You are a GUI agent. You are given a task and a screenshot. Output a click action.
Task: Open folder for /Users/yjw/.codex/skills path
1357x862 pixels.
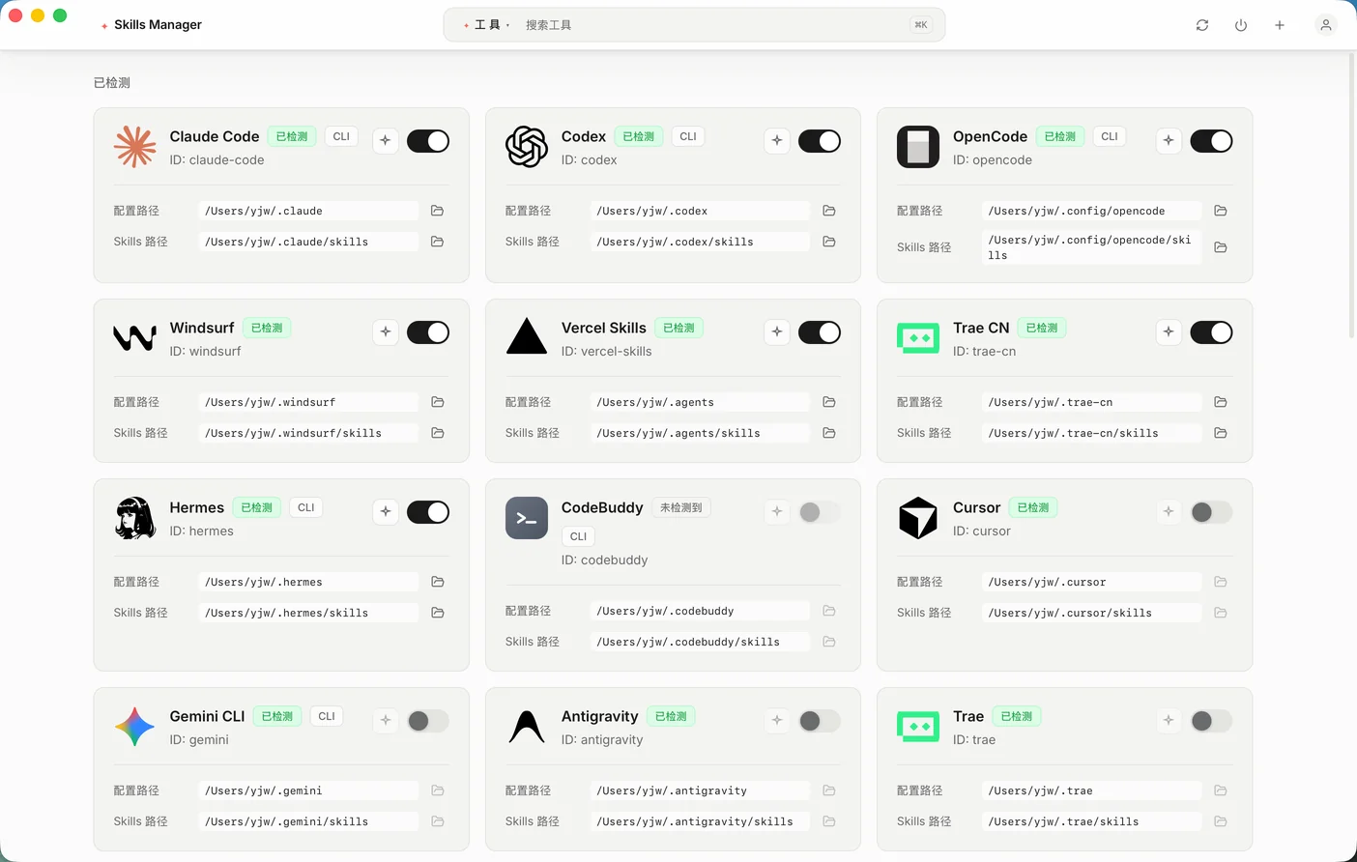829,242
